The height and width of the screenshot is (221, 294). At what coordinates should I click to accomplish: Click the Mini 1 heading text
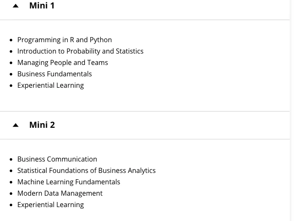pos(42,5)
